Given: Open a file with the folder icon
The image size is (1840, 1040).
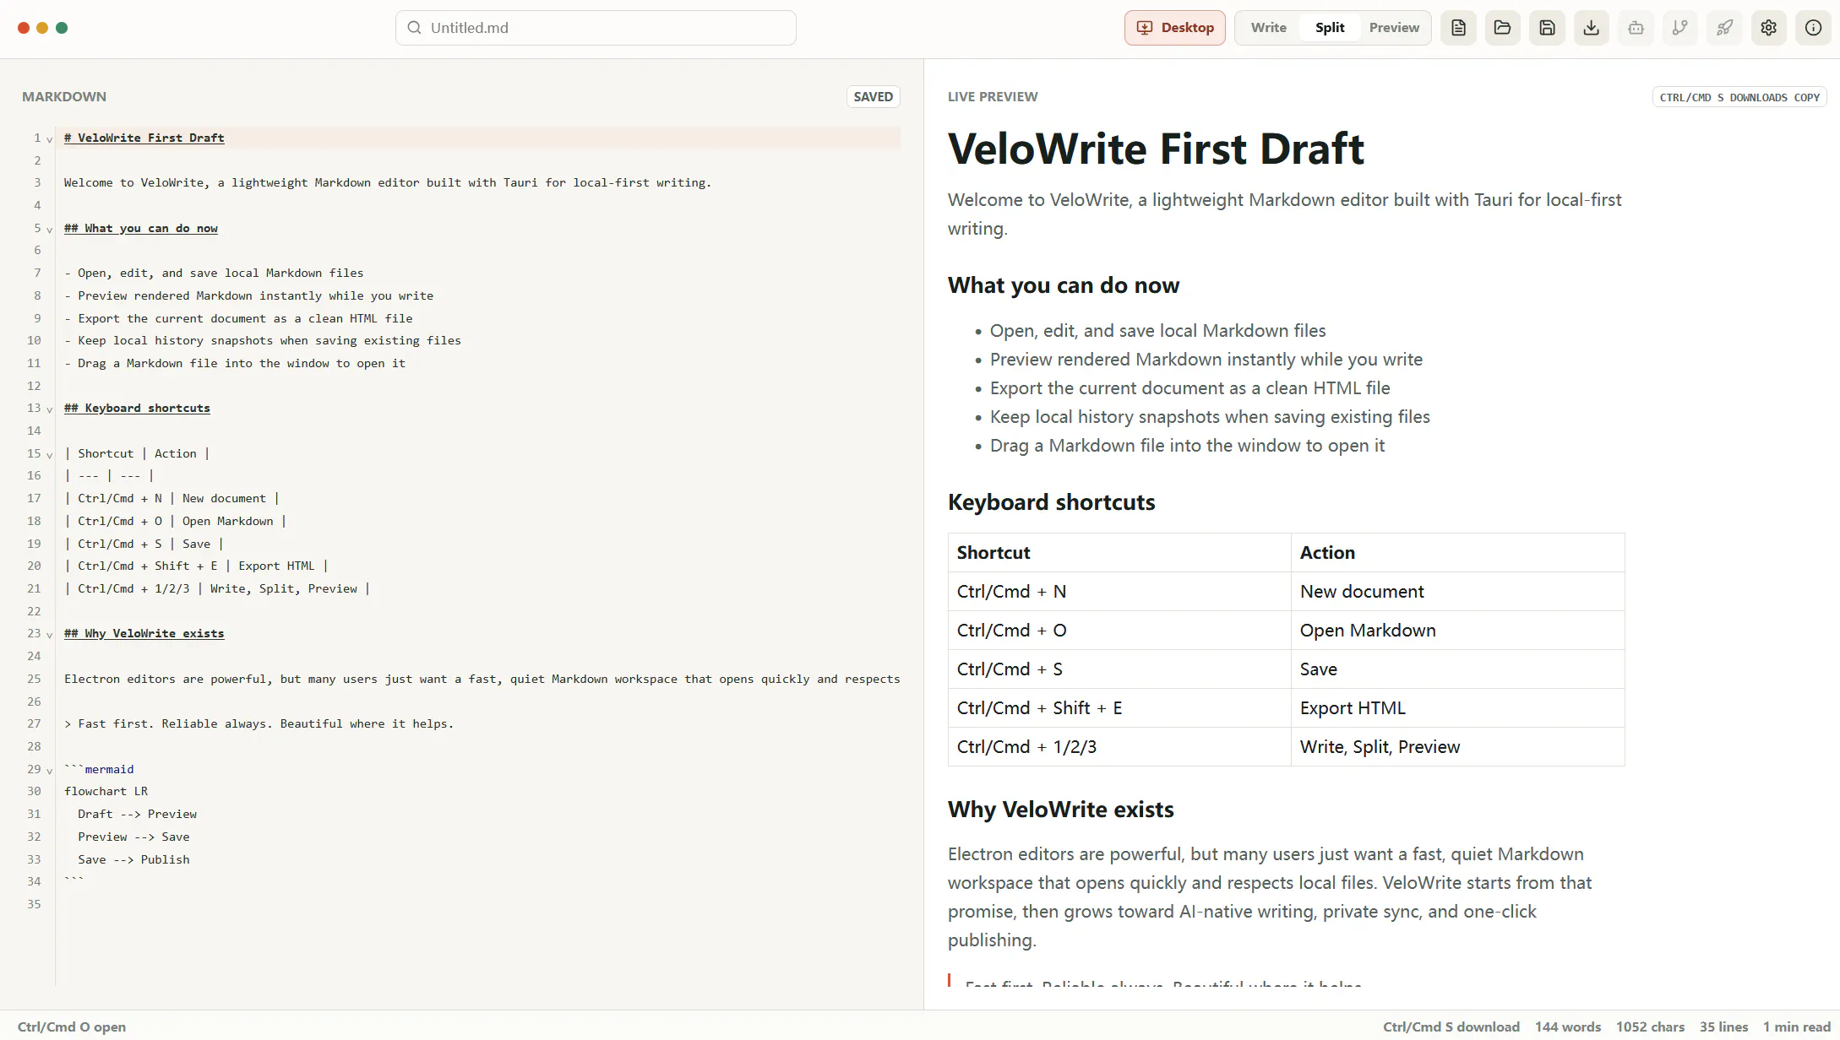Looking at the screenshot, I should [x=1503, y=28].
